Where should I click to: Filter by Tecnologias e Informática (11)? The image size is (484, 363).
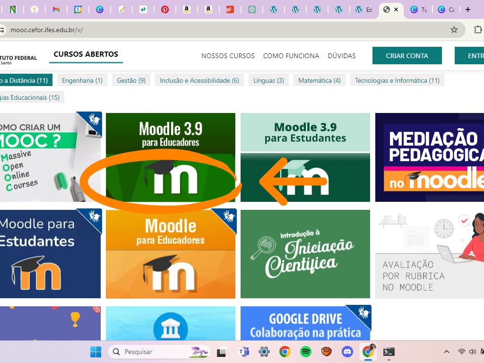coord(397,80)
